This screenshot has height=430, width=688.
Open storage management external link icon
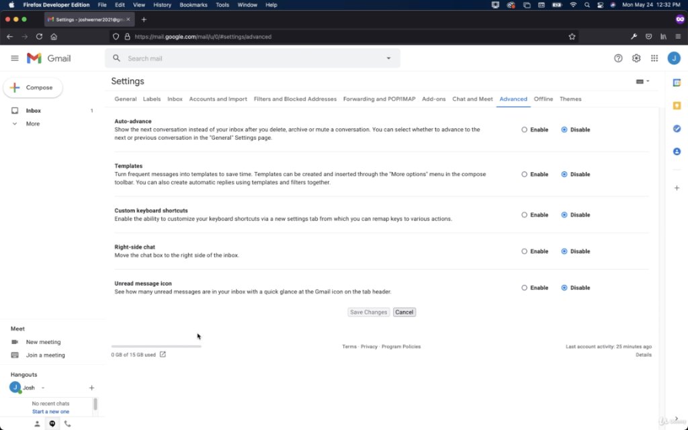coord(163,354)
